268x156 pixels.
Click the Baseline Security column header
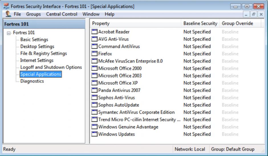click(x=200, y=23)
